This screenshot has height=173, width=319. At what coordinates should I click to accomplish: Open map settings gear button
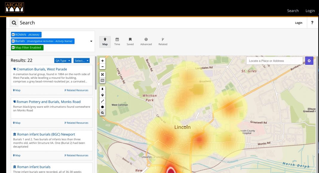pos(309,61)
